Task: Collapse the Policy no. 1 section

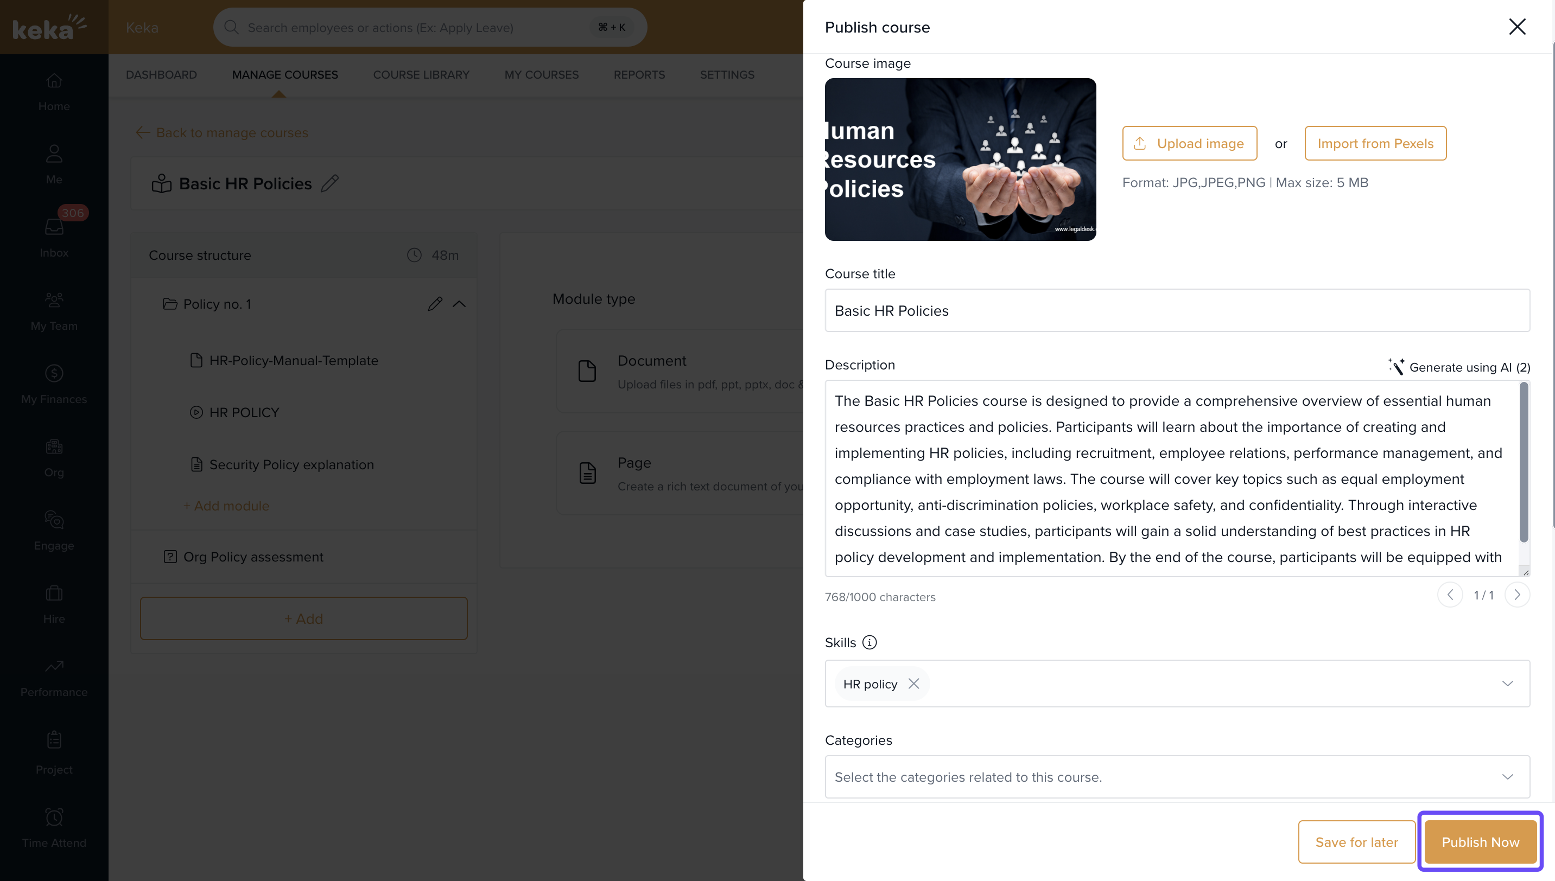Action: [459, 304]
